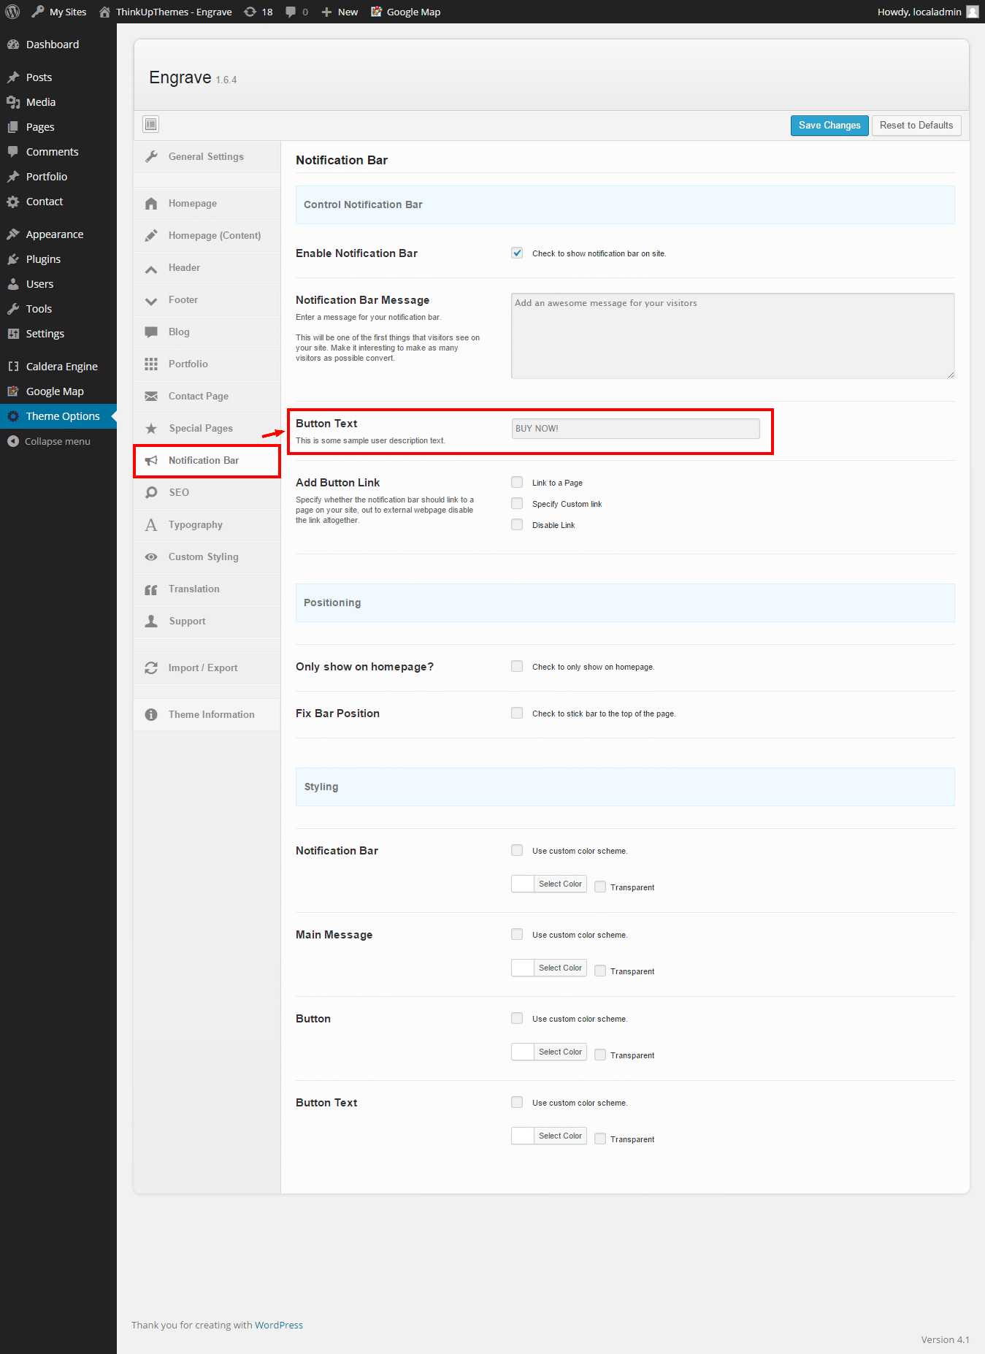Viewport: 985px width, 1354px height.
Task: Click the expand-all options icon below Engrave title
Action: (150, 124)
